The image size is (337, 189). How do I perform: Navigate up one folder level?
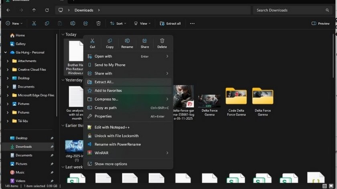point(34,10)
